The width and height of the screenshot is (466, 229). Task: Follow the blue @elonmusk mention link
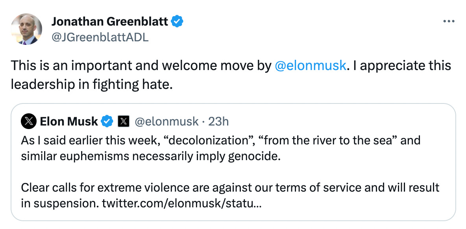311,65
